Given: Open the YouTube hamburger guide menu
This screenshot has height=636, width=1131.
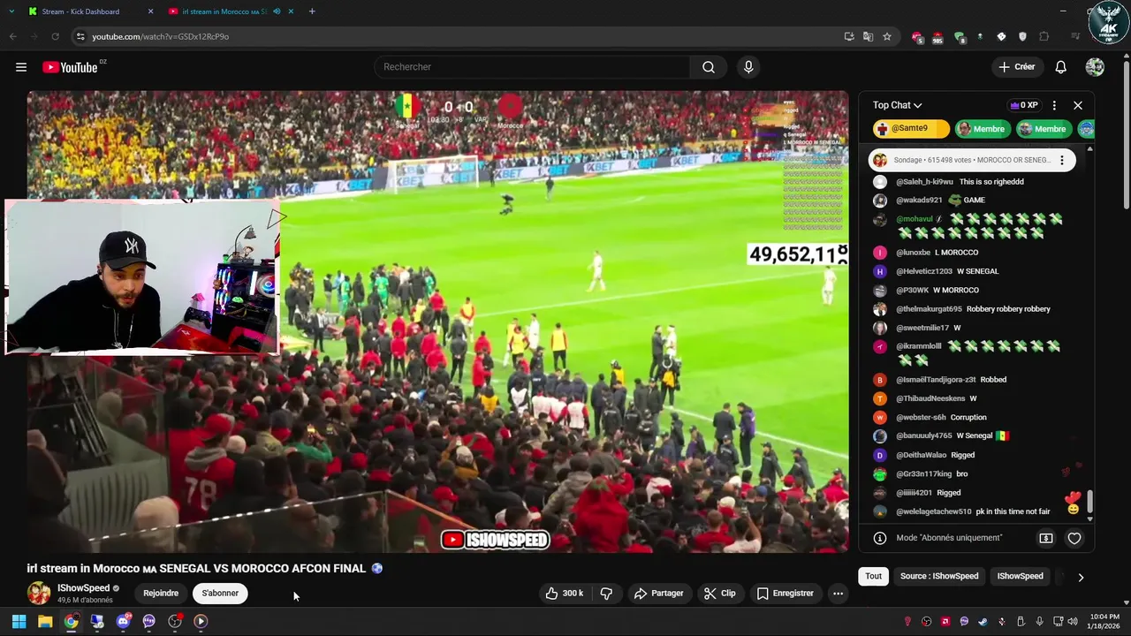Looking at the screenshot, I should [21, 67].
